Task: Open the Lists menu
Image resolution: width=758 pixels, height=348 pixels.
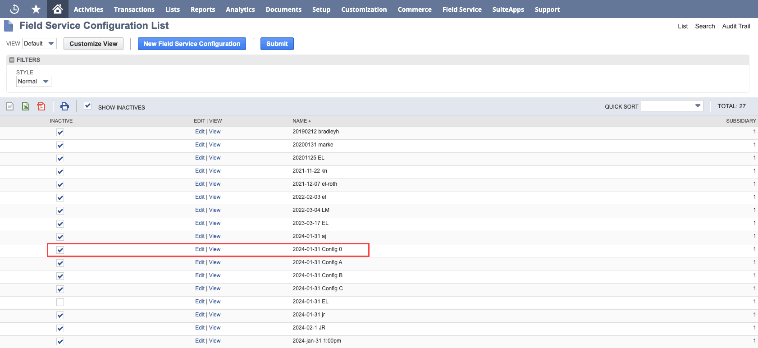Action: click(173, 9)
